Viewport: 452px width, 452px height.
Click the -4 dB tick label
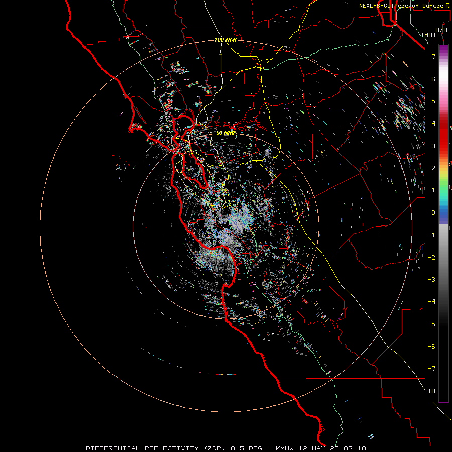point(431,302)
